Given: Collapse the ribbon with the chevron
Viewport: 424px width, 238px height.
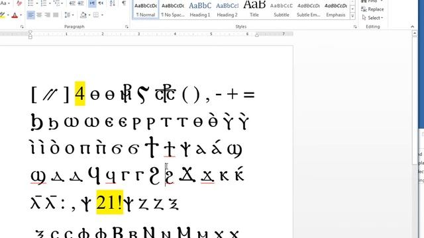Looking at the screenshot, I should (x=412, y=26).
